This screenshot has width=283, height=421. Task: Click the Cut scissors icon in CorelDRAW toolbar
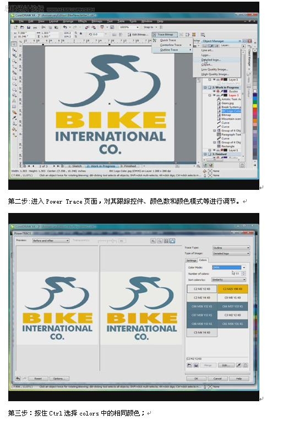(x=43, y=27)
